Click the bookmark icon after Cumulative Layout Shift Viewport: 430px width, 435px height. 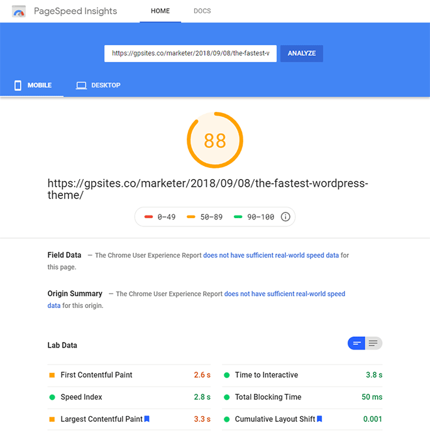point(319,419)
